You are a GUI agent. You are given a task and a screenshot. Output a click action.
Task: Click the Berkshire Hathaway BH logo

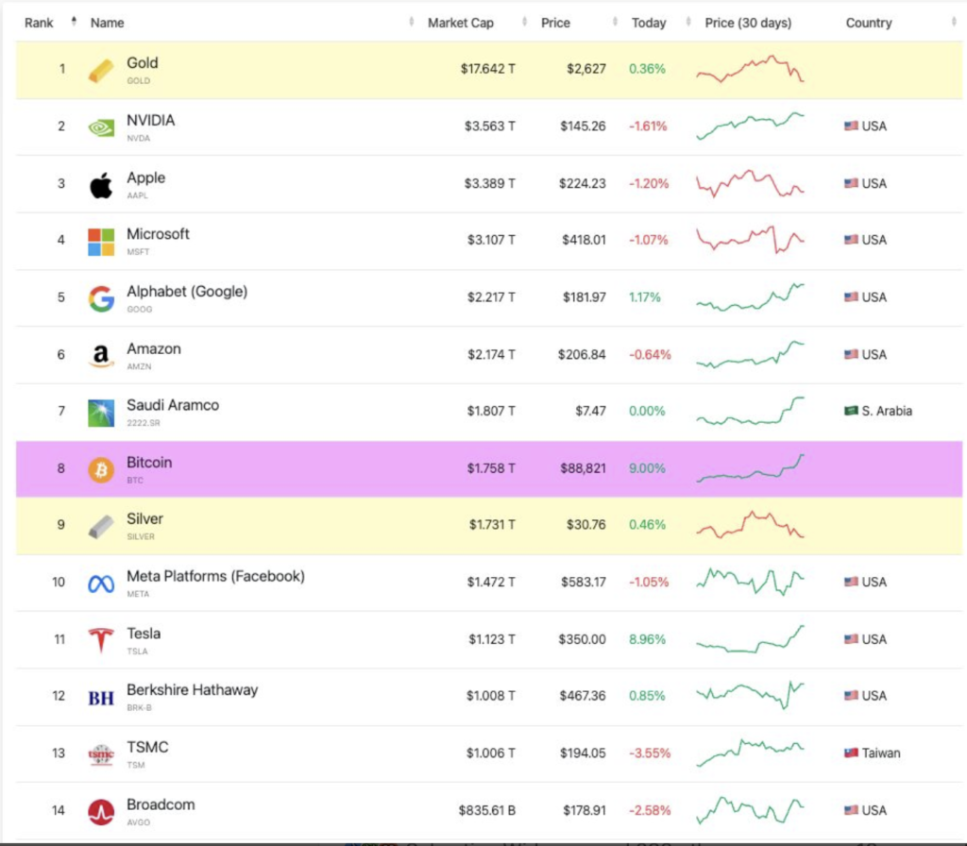tap(100, 698)
